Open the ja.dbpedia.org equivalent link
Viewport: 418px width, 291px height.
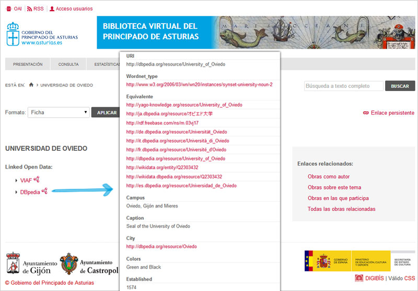169,114
